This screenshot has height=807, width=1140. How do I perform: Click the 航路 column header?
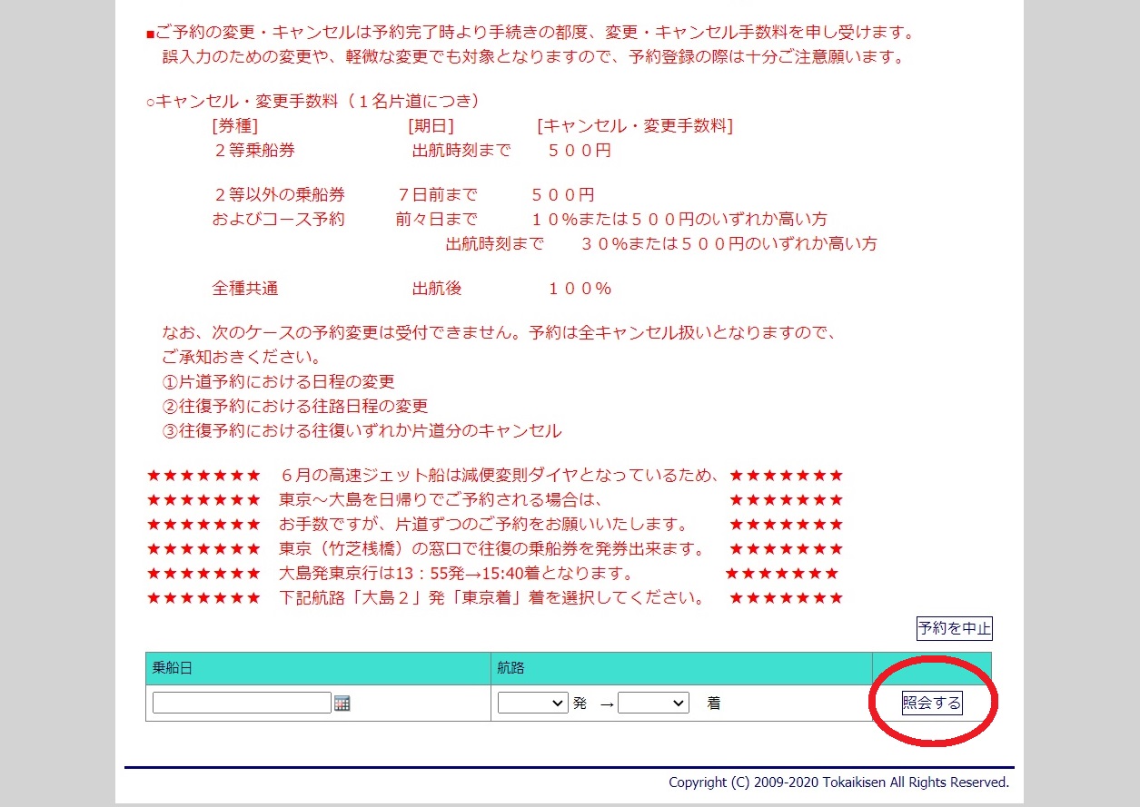click(511, 669)
